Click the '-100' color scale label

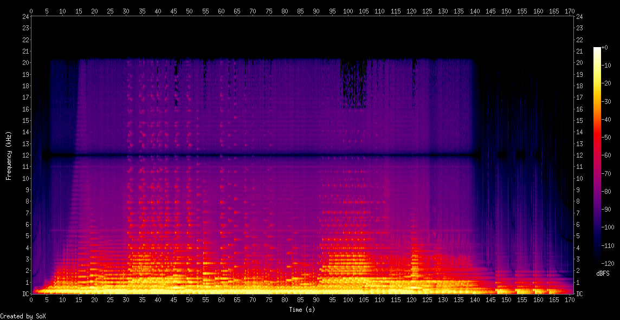pos(608,227)
